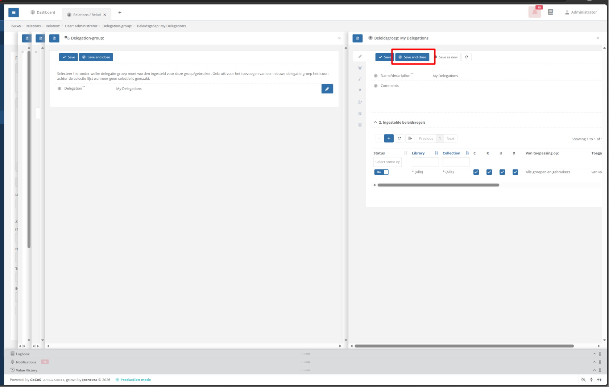
Task: Click the help icon next to Comments
Action: 376,86
